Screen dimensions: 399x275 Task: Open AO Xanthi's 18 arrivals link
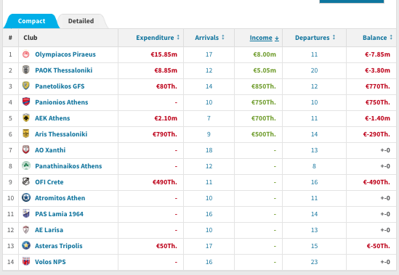pos(209,150)
